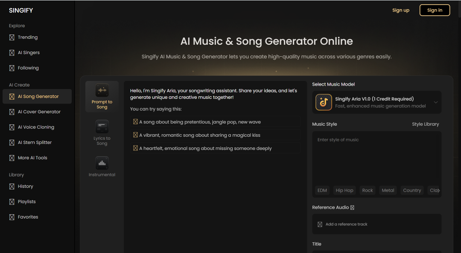461x253 pixels.
Task: Click the Prompt to Song waveform icon
Action: point(102,90)
